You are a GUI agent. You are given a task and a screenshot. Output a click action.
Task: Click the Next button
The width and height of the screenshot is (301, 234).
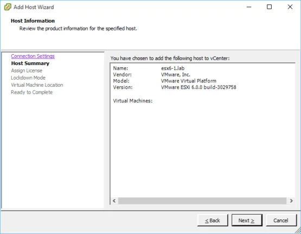(247, 220)
